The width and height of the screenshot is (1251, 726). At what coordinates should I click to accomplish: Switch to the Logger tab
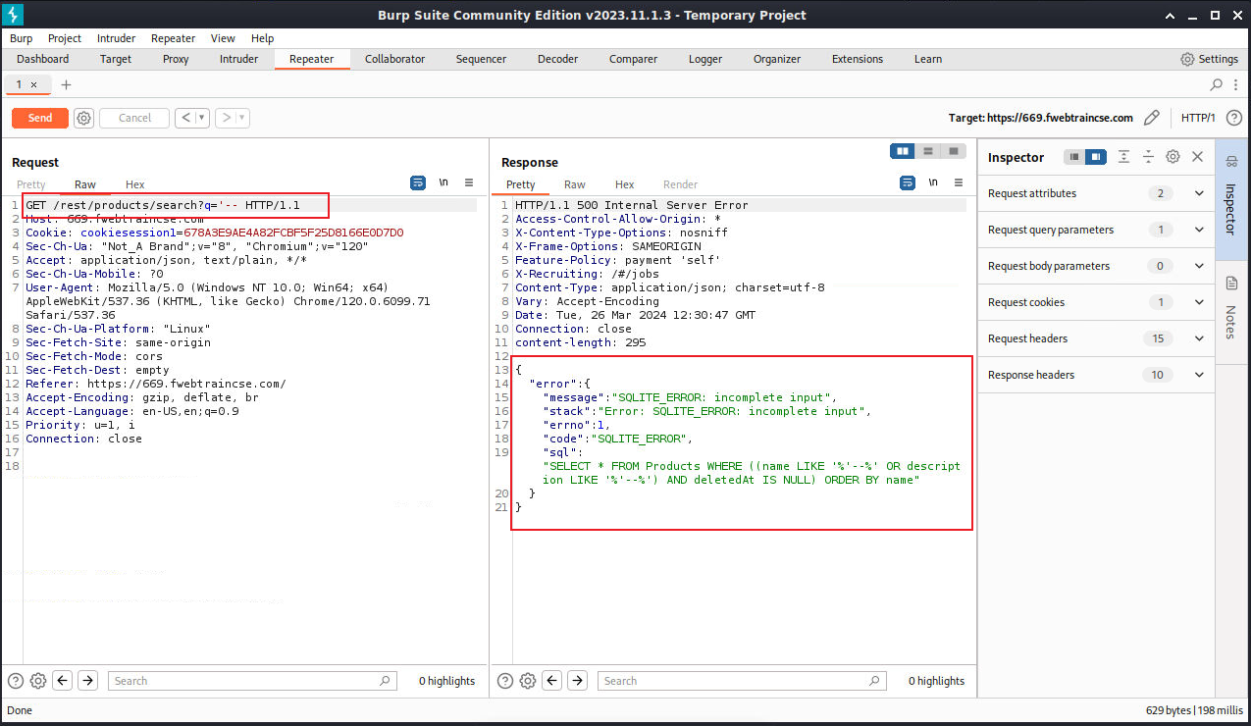(x=704, y=59)
